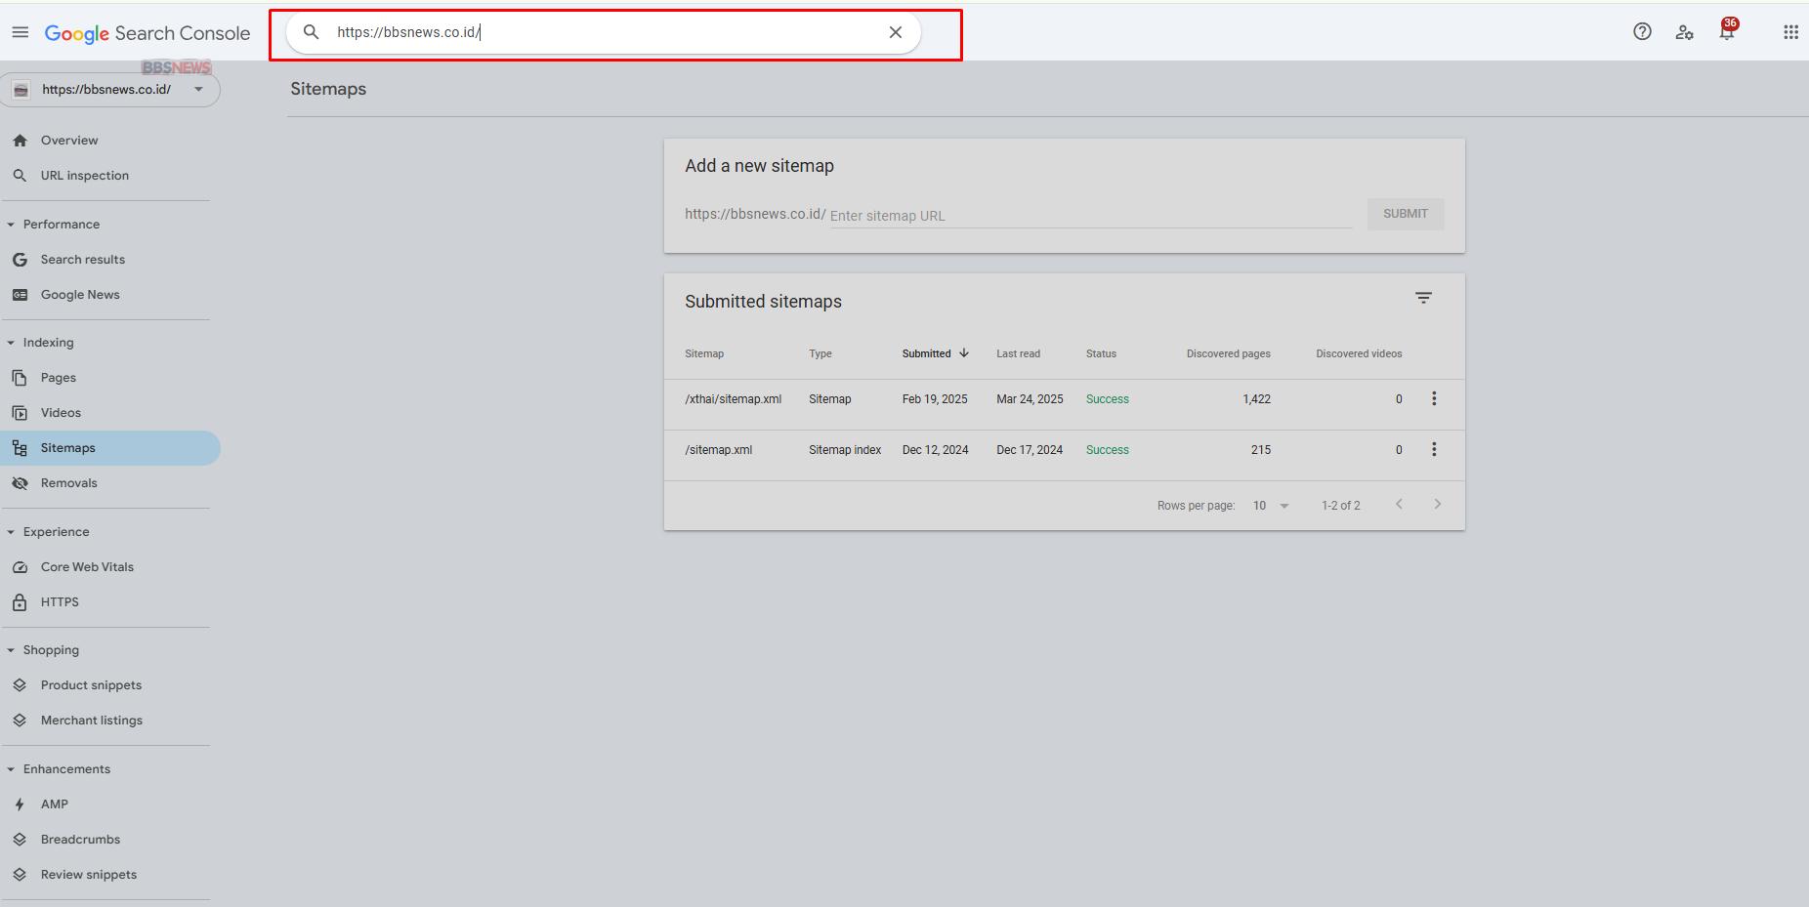Focus the Enter sitemap URL field

coord(1089,216)
